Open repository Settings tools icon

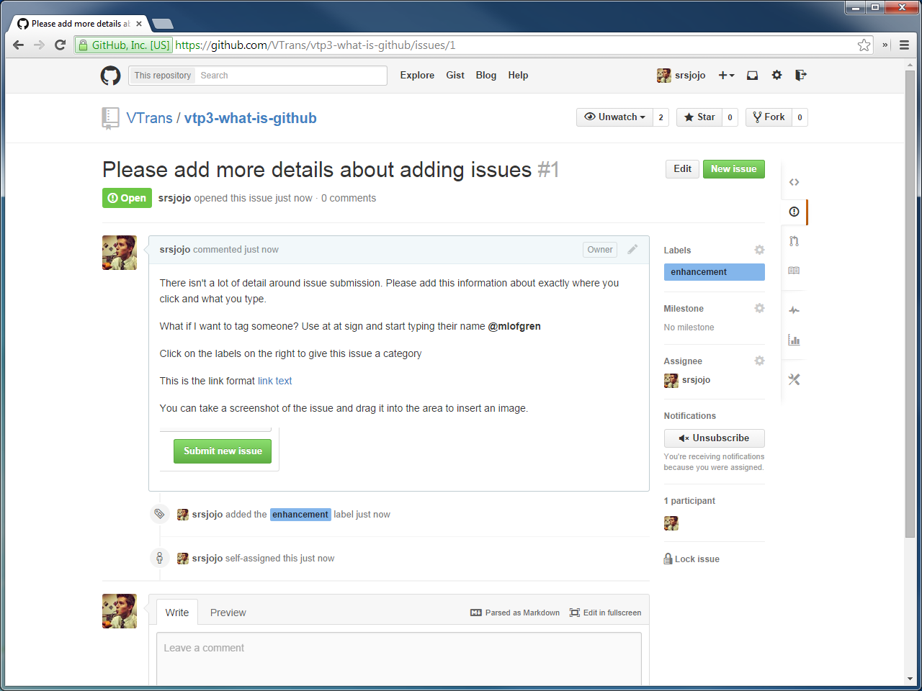pyautogui.click(x=794, y=379)
